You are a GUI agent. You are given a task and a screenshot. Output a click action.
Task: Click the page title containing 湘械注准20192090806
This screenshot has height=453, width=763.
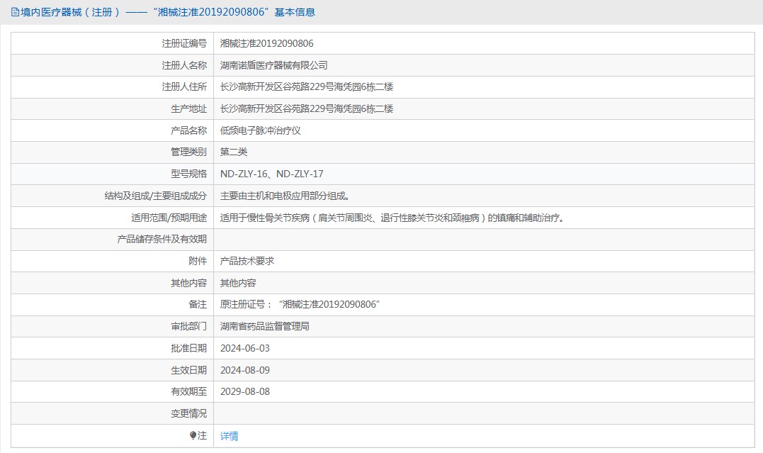[x=168, y=12]
